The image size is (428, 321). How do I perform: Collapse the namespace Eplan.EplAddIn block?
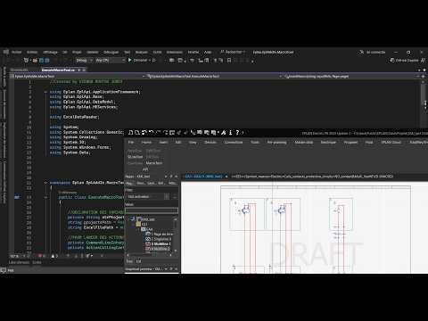pyautogui.click(x=45, y=183)
